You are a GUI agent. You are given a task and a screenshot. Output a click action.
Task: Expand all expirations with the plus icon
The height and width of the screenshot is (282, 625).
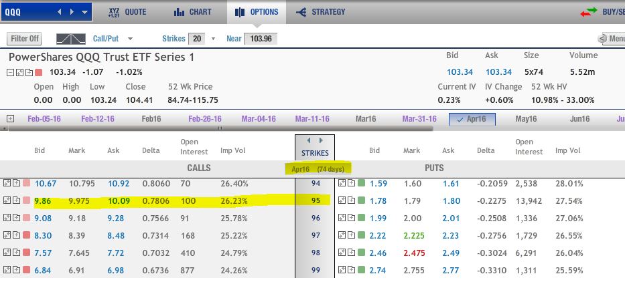[x=10, y=118]
